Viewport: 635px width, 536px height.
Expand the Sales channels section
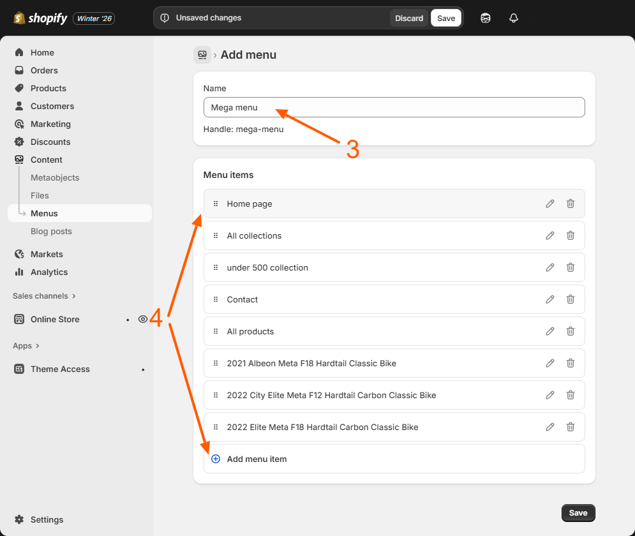(x=44, y=296)
